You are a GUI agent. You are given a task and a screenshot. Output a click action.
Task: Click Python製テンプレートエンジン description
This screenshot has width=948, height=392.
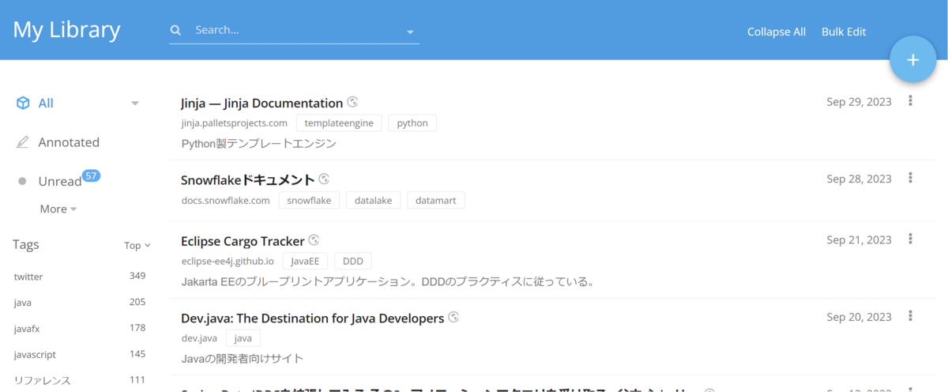click(x=259, y=144)
